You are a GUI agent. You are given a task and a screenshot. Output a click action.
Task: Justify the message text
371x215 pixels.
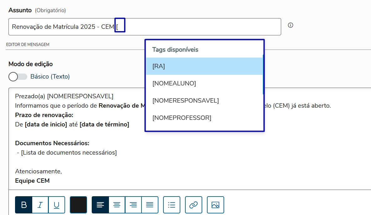pyautogui.click(x=150, y=205)
